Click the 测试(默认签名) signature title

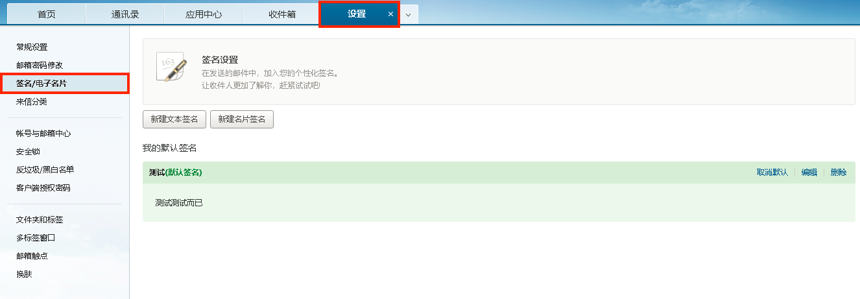(175, 173)
